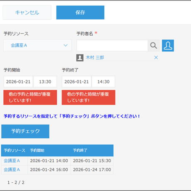Click the 予約開始 time field 13:30
The image size is (191, 191).
45,82
